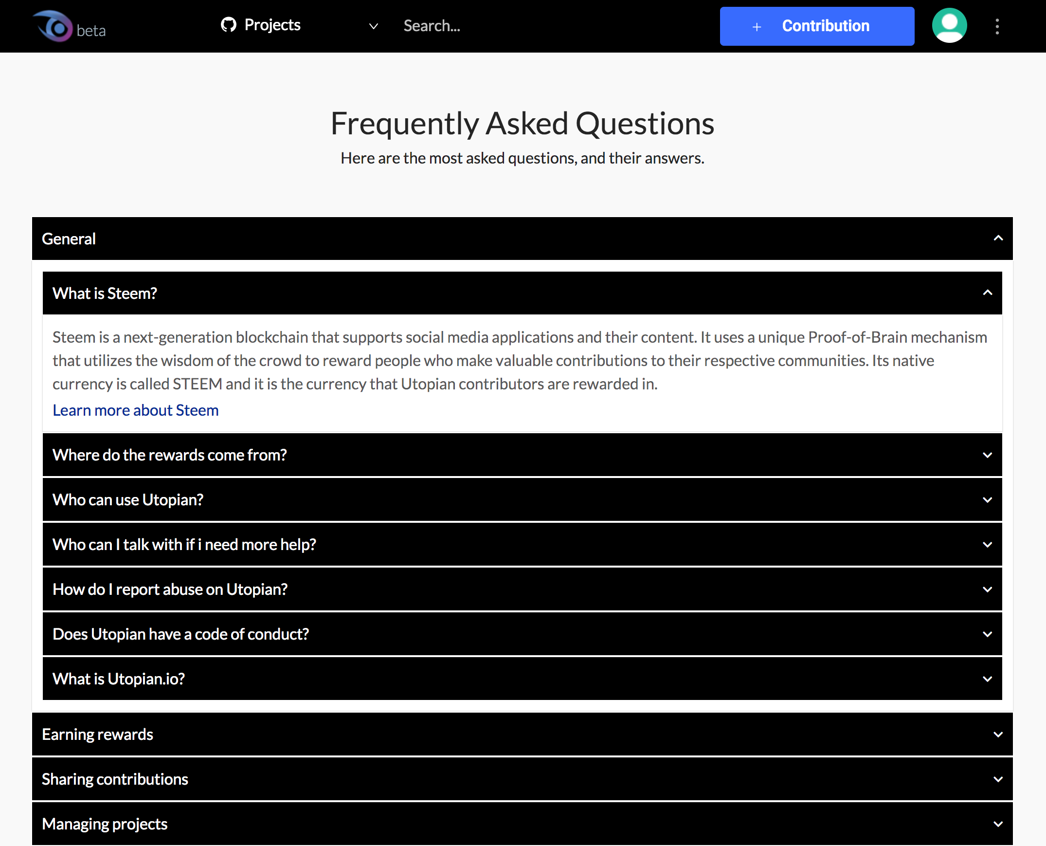The width and height of the screenshot is (1046, 846).
Task: Open the user avatar profile icon
Action: (x=949, y=26)
